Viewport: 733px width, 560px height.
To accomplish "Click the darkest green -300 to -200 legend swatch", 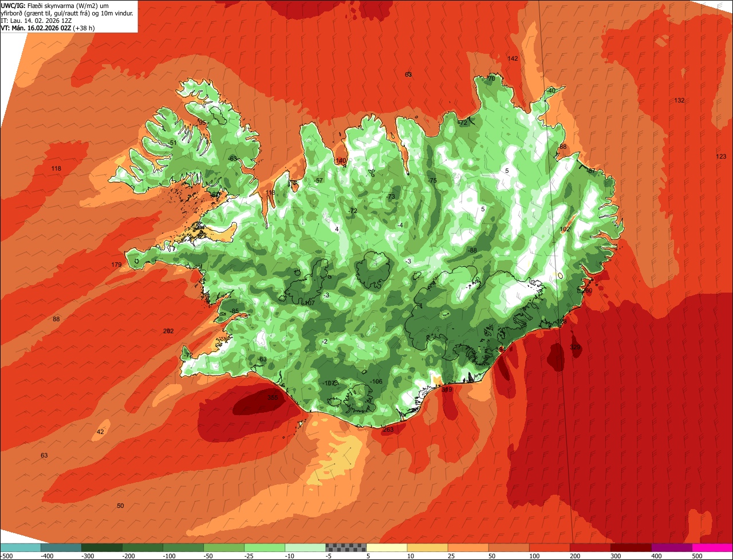I will pyautogui.click(x=101, y=547).
